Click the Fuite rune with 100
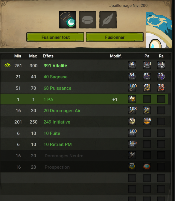The height and width of the screenshot is (201, 175). (x=132, y=133)
